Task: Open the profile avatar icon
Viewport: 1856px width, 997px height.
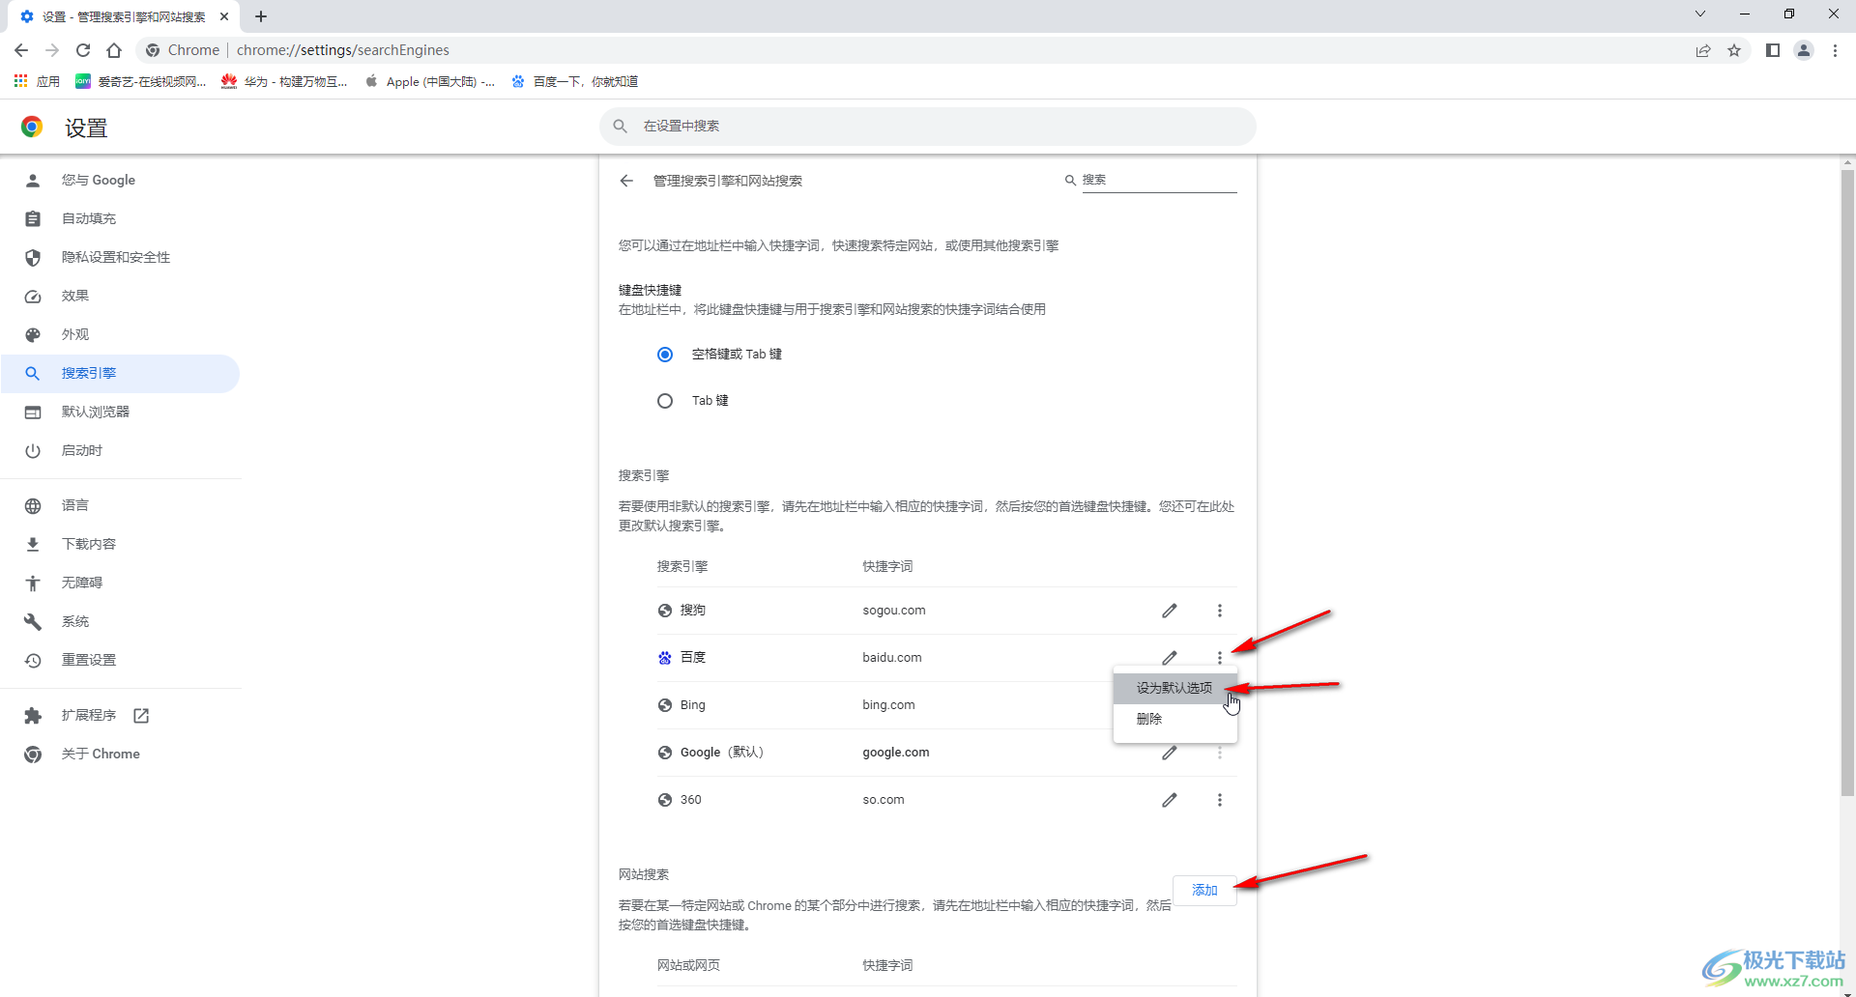Action: (x=1804, y=50)
